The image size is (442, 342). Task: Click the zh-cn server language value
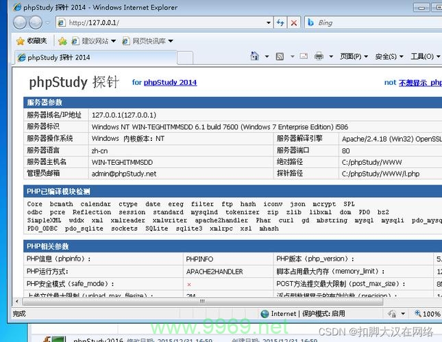99,150
